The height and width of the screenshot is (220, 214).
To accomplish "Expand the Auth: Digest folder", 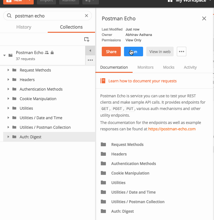I will point(8,137).
